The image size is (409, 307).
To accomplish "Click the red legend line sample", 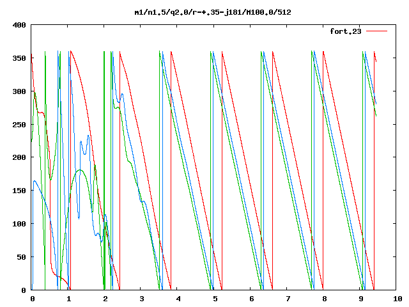I will pos(376,31).
